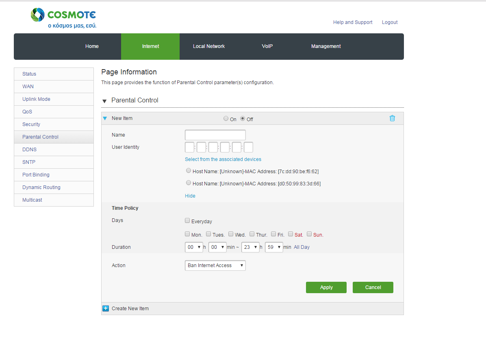486x346 pixels.
Task: Click the blue plus icon for Create New Item
Action: pos(106,308)
